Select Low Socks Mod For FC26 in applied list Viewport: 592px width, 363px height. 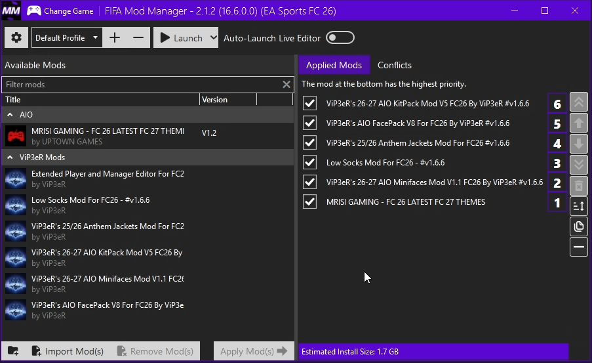coord(385,163)
